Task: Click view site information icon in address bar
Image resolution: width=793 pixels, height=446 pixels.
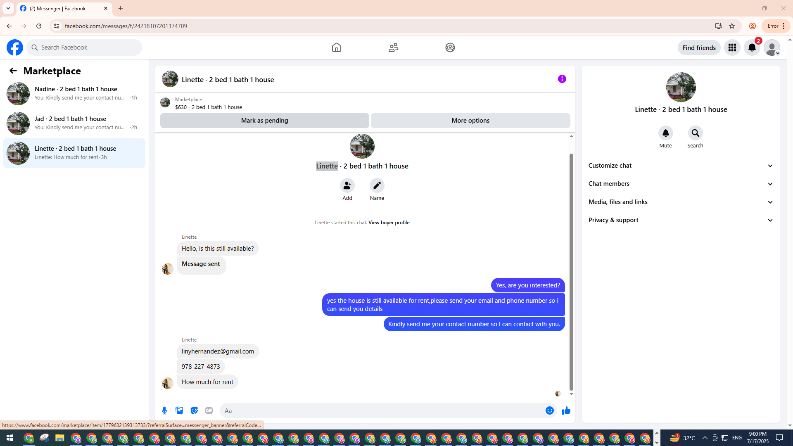Action: coord(57,26)
